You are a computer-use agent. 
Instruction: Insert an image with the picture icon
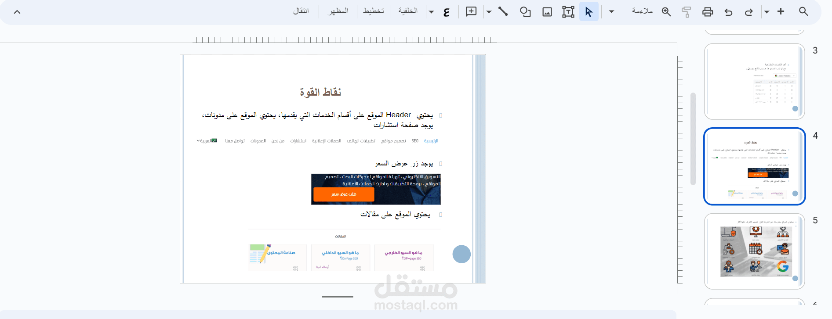tap(547, 12)
